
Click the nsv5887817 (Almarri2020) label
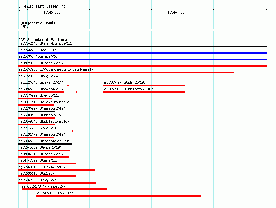(41, 154)
